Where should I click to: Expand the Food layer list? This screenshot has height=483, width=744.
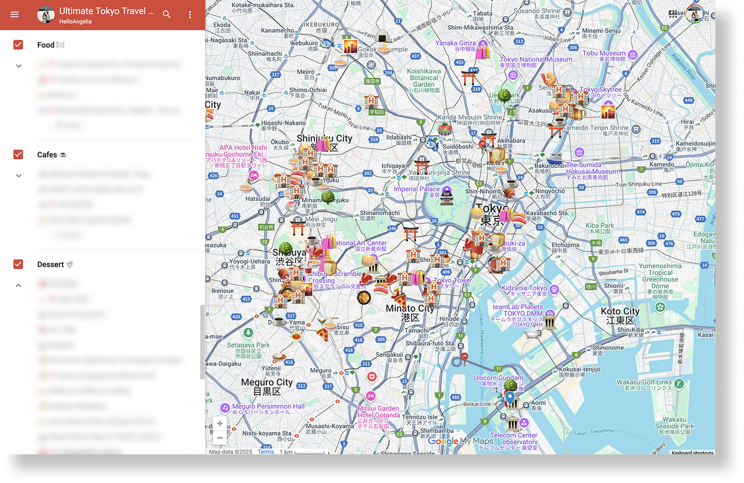click(x=19, y=66)
